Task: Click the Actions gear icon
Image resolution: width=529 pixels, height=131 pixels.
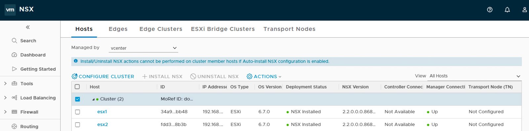Action: pyautogui.click(x=250, y=76)
